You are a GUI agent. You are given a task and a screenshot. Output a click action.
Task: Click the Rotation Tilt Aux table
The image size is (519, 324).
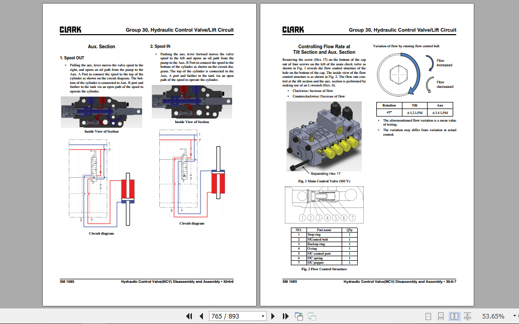click(x=414, y=109)
